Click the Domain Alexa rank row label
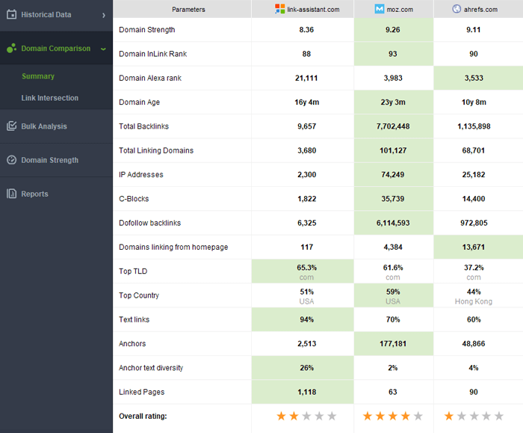The image size is (523, 433). [150, 78]
